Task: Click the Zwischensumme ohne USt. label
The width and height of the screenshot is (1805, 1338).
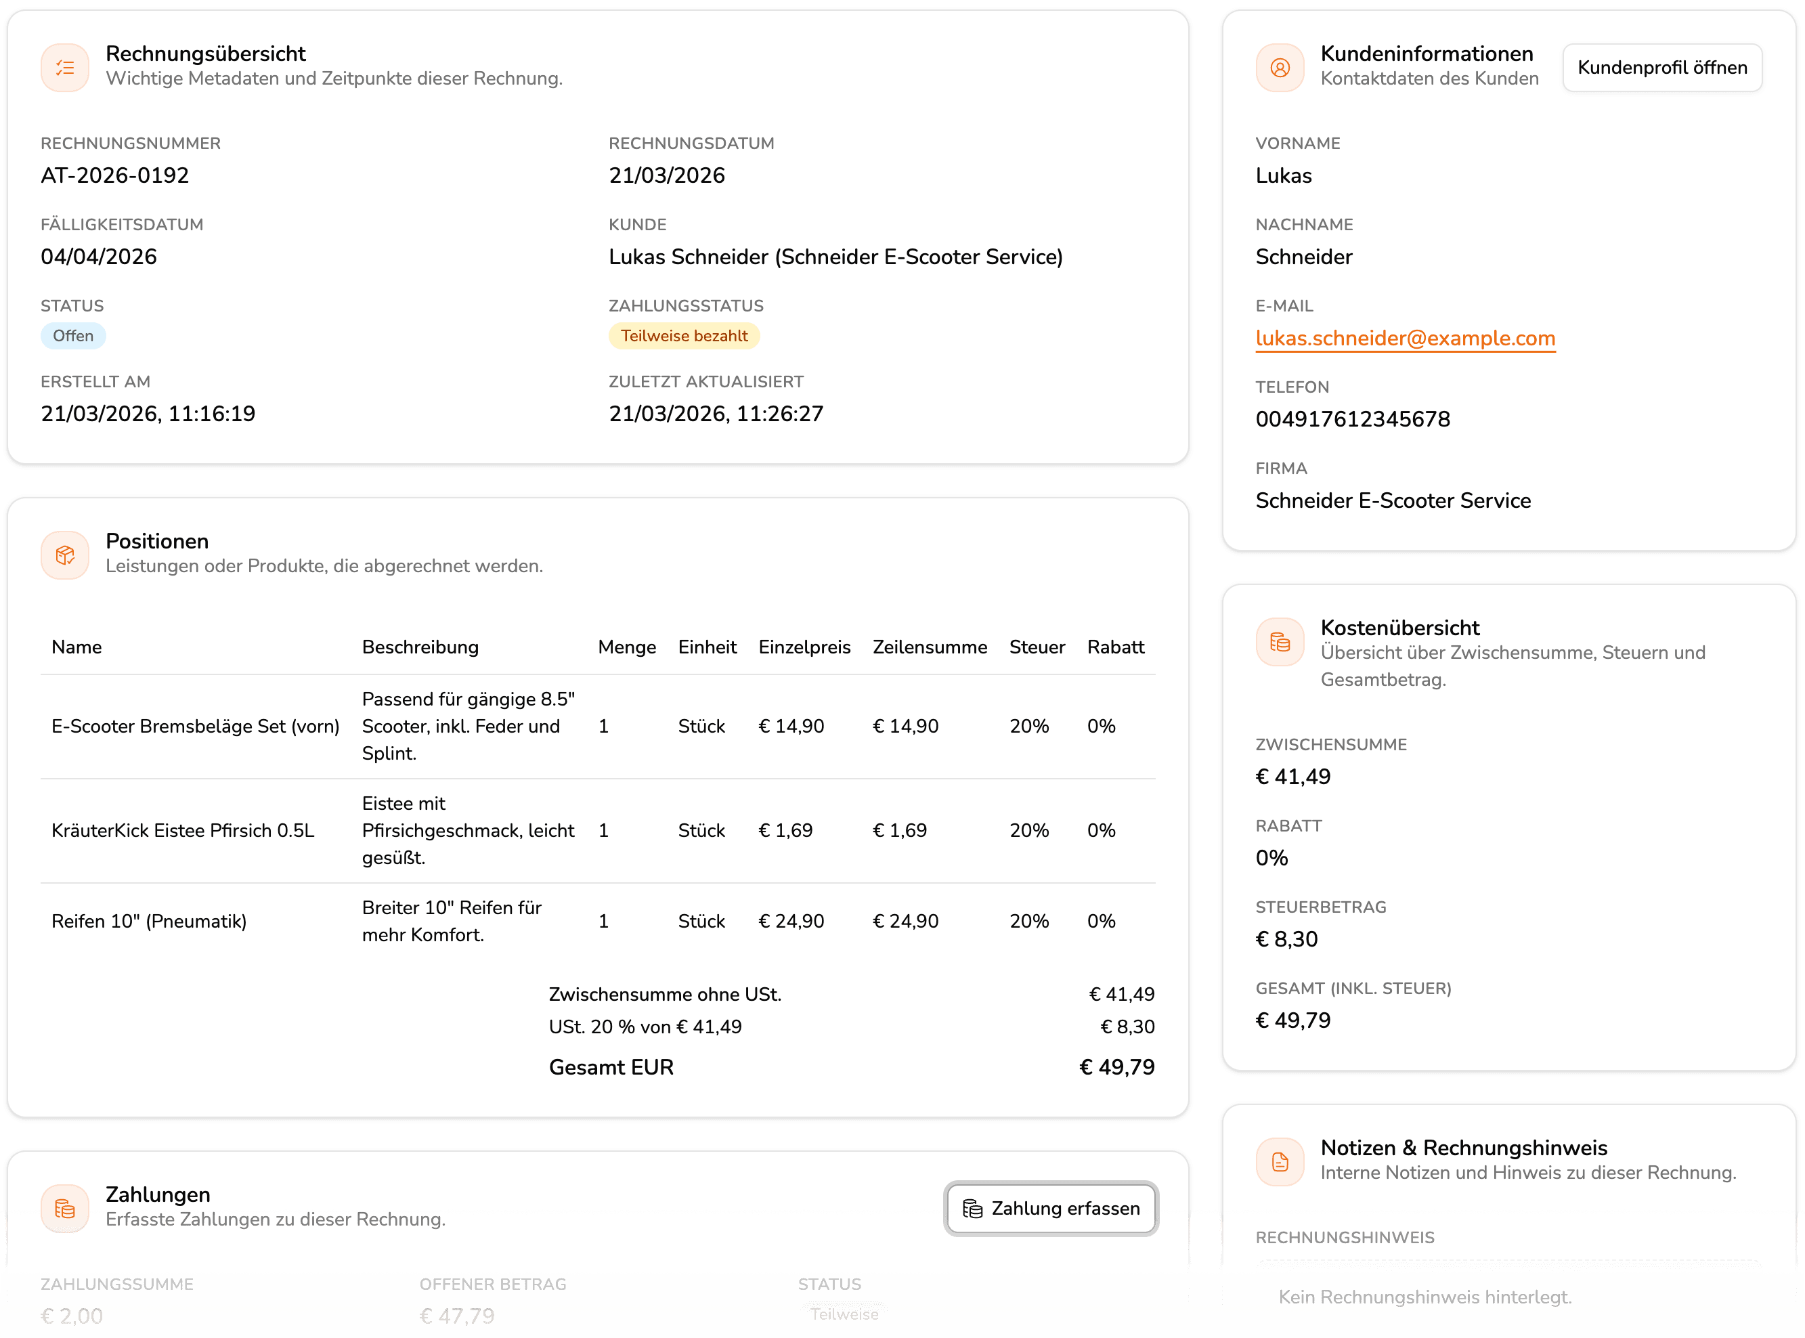Action: coord(665,994)
